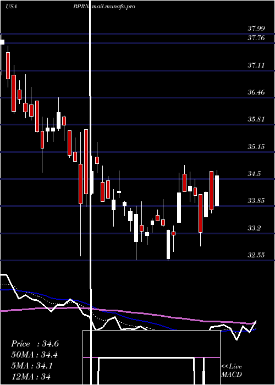Click the 35.15 price level label
The width and height of the screenshot is (275, 385).
click(x=256, y=147)
